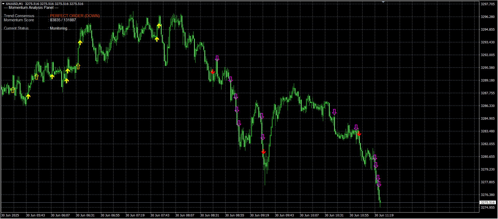
Task: Click the red sell arrow below the 3282.055 level
Action: (x=264, y=152)
